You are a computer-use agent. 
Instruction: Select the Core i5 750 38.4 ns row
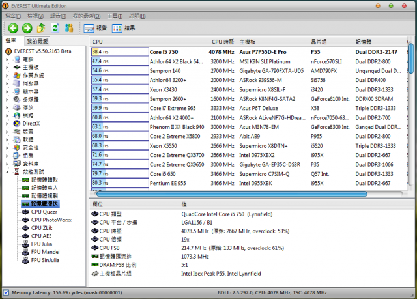(249, 52)
